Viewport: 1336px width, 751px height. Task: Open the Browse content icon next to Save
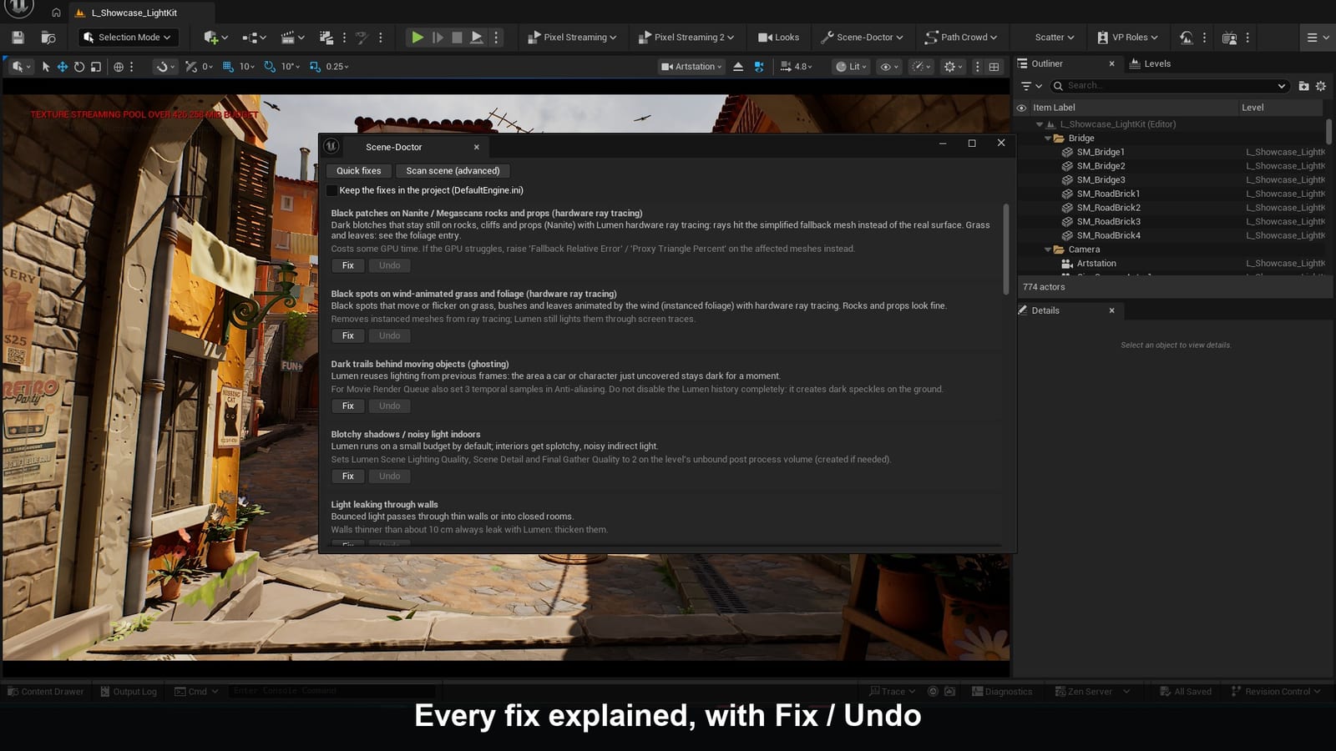click(48, 38)
